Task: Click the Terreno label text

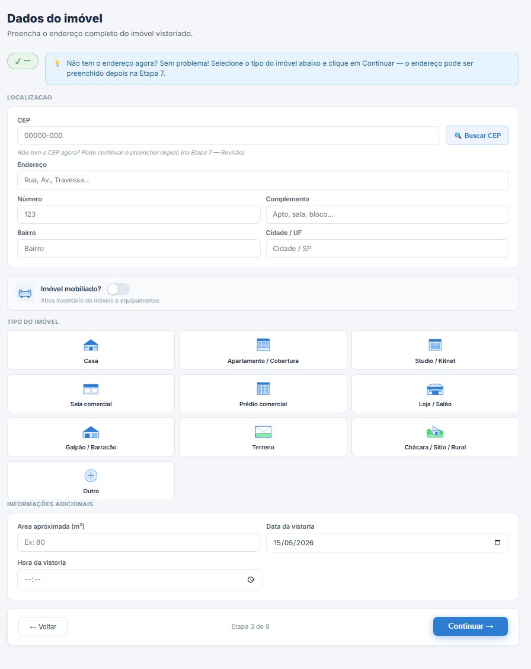Action: click(263, 447)
